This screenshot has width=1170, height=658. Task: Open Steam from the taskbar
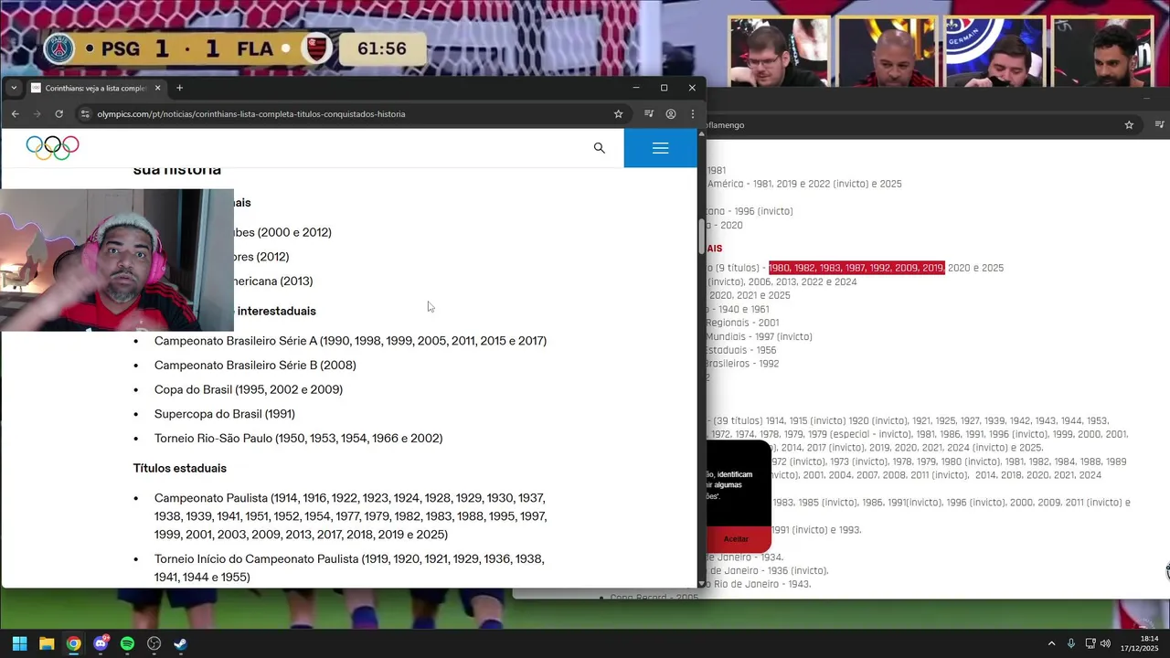coord(181,643)
